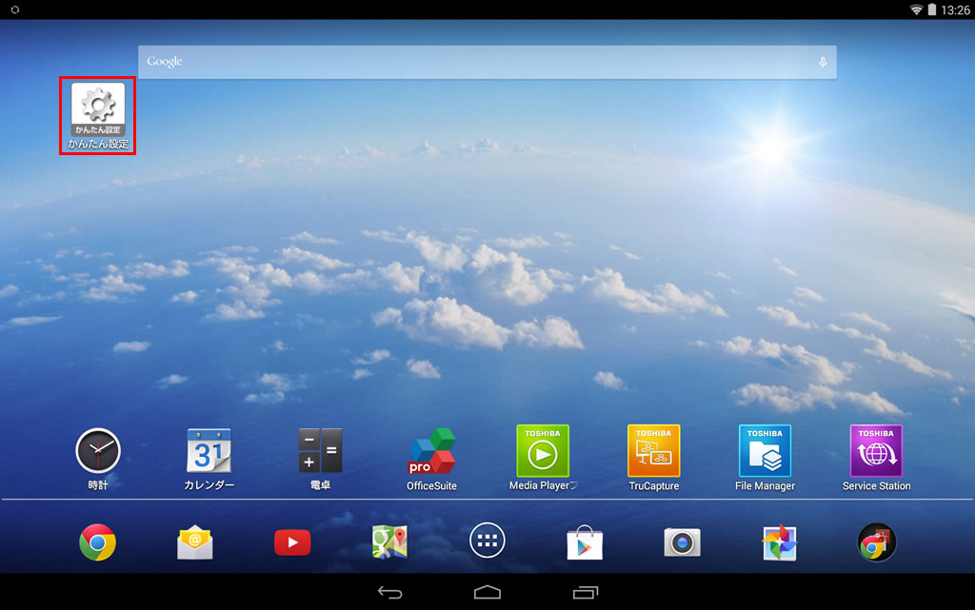Launch Chrome browser from the dock

98,542
